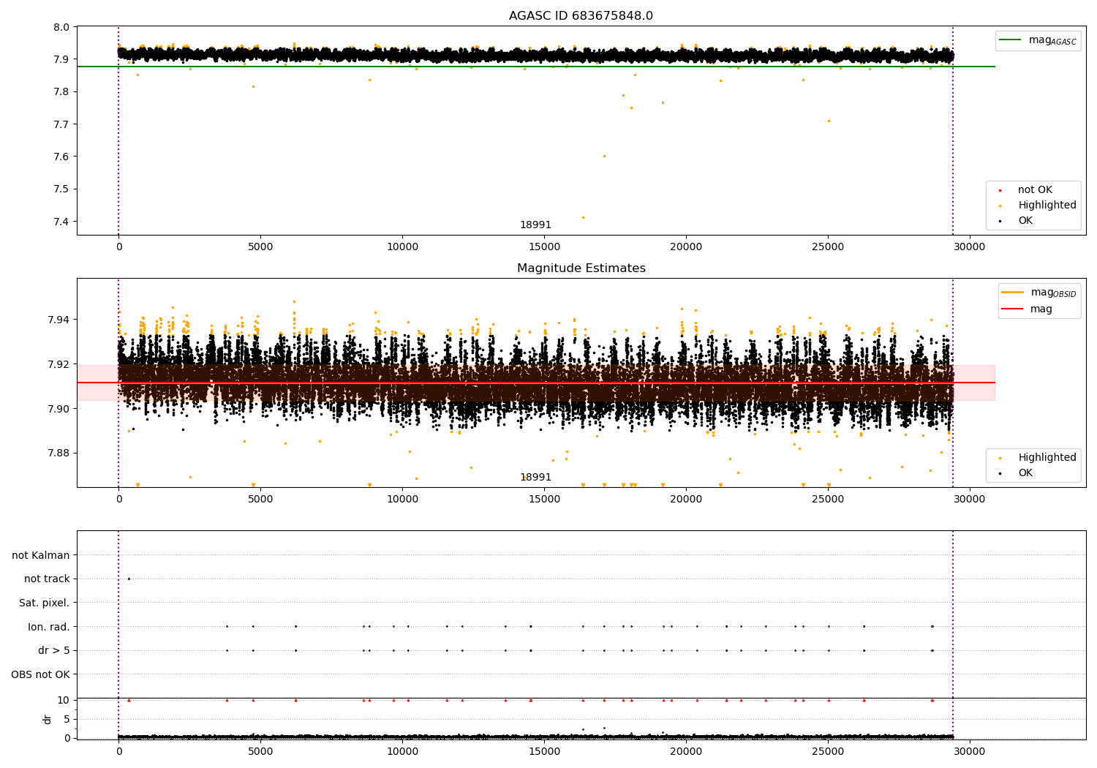
Task: Select the 'dr > 5' row label
Action: tap(54, 650)
